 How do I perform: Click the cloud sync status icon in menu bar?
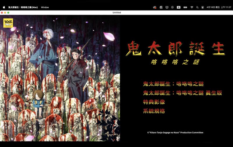pyautogui.click(x=155, y=7)
